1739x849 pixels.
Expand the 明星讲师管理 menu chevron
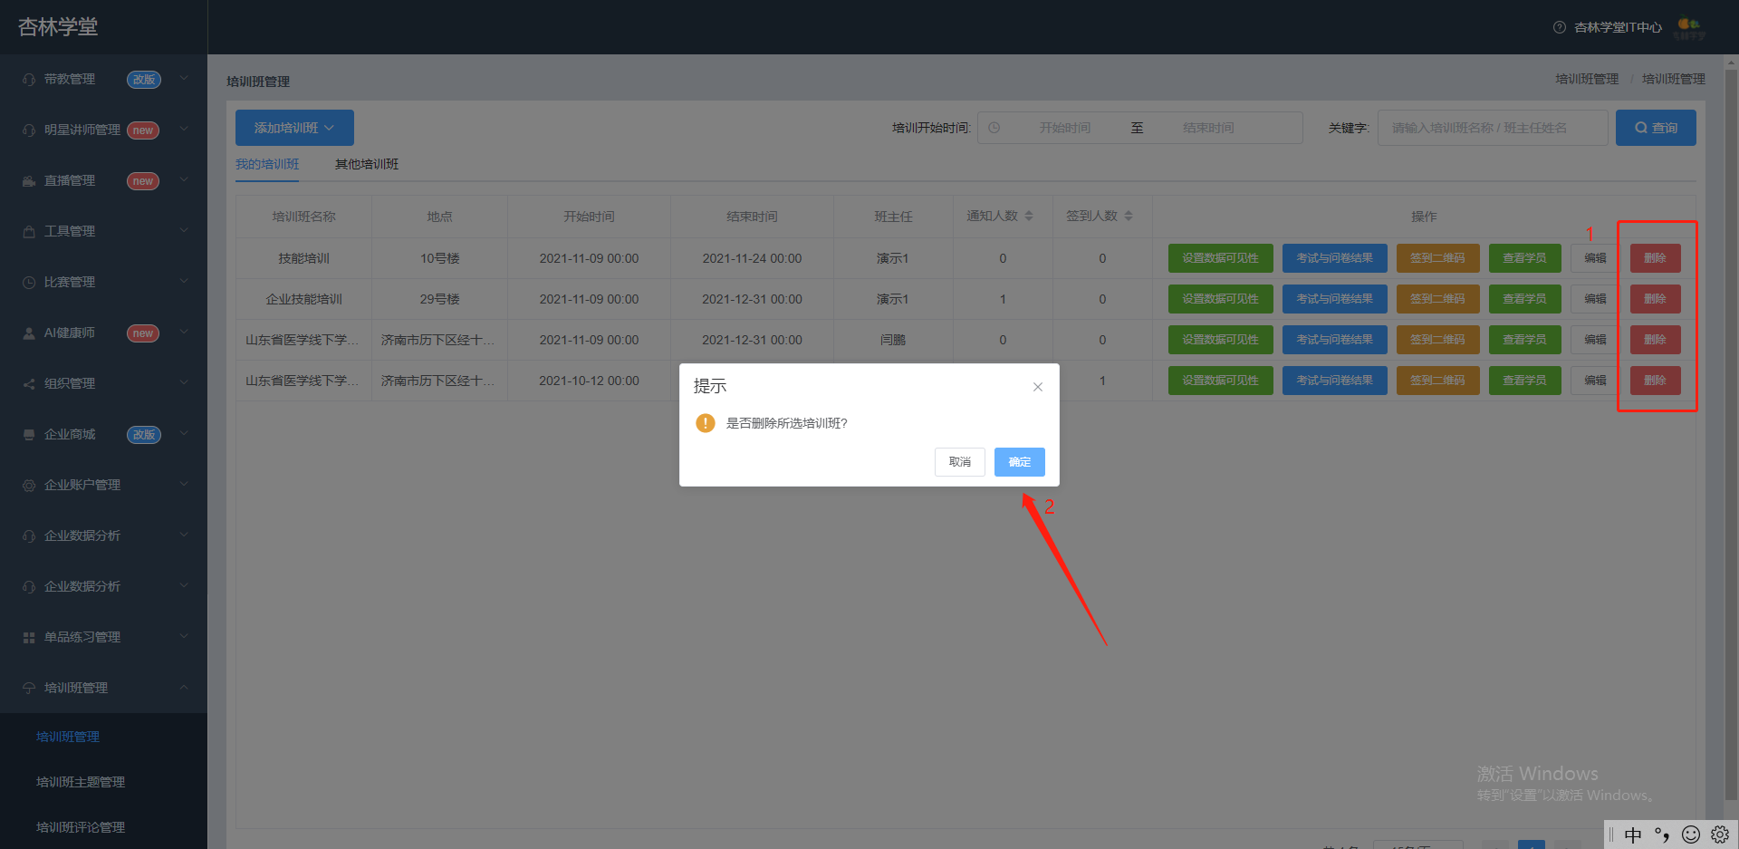pos(184,130)
